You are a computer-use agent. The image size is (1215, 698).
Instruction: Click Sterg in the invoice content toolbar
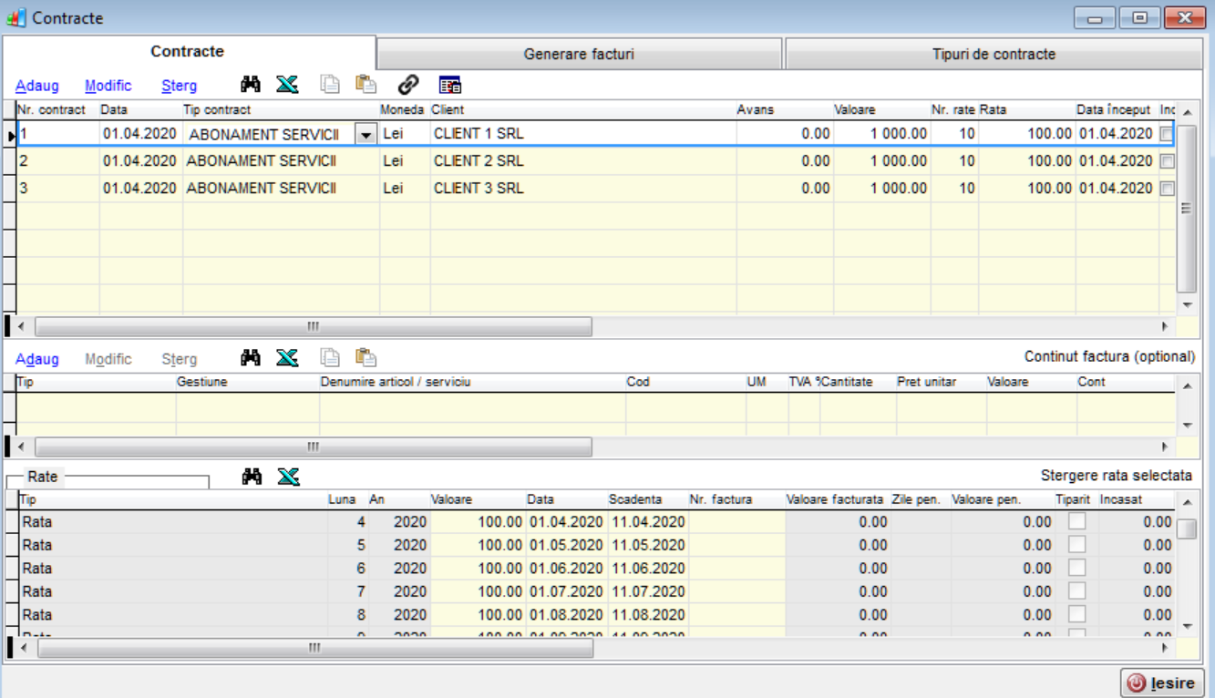tap(180, 359)
